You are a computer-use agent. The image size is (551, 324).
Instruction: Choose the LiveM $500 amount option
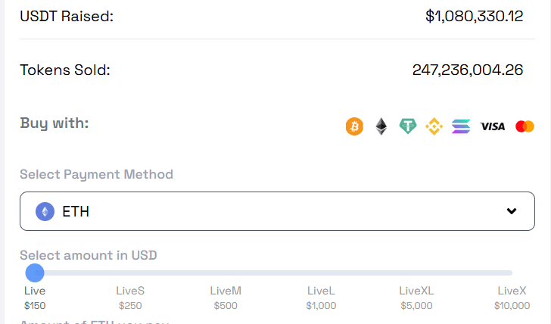point(226,298)
